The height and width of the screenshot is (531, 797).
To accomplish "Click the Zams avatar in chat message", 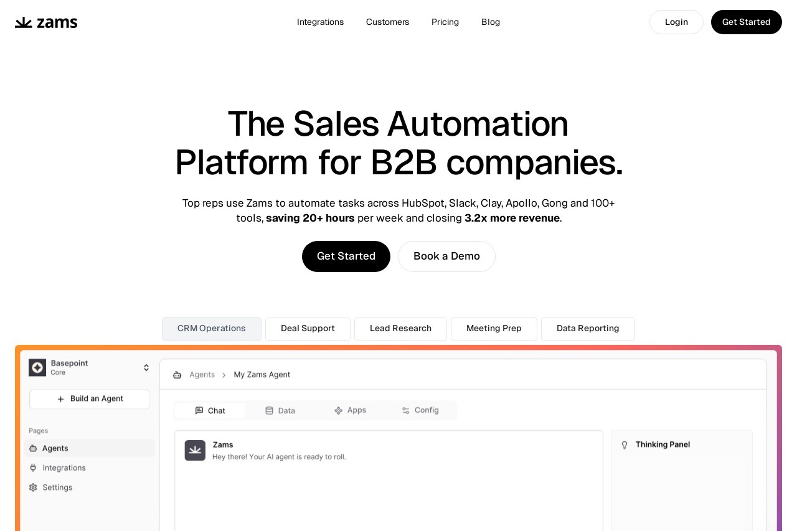I will point(195,451).
